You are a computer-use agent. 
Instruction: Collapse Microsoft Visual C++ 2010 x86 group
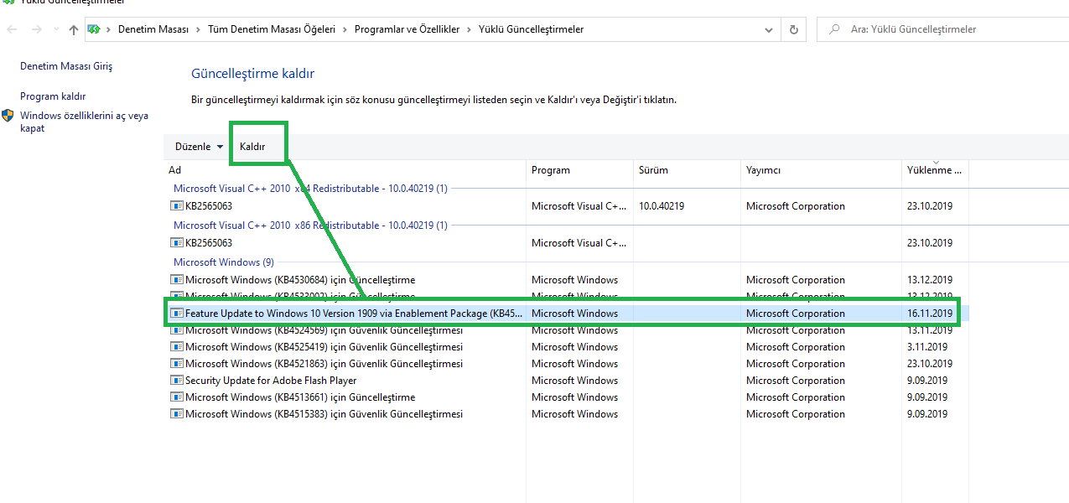click(310, 226)
